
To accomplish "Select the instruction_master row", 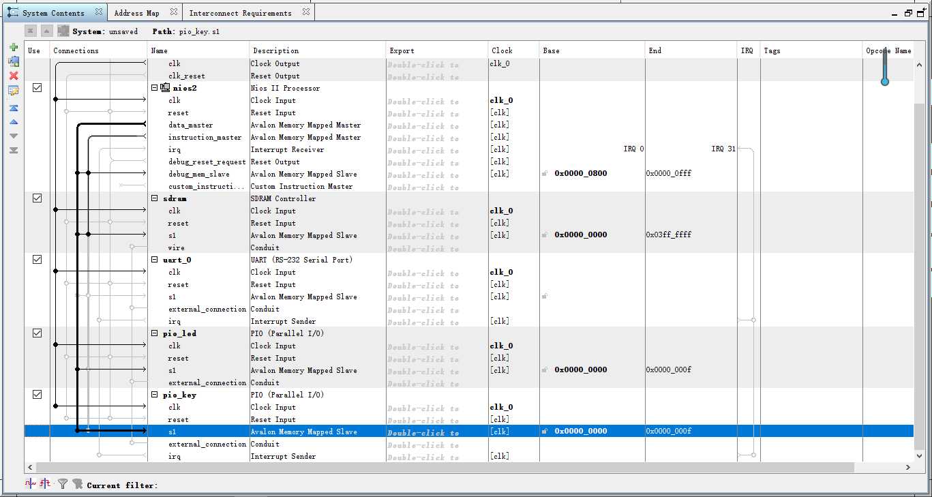I will pos(469,137).
